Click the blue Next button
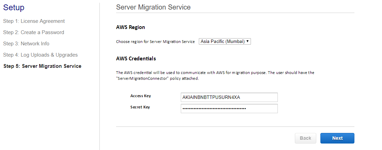This screenshot has height=150, width=382. click(337, 138)
